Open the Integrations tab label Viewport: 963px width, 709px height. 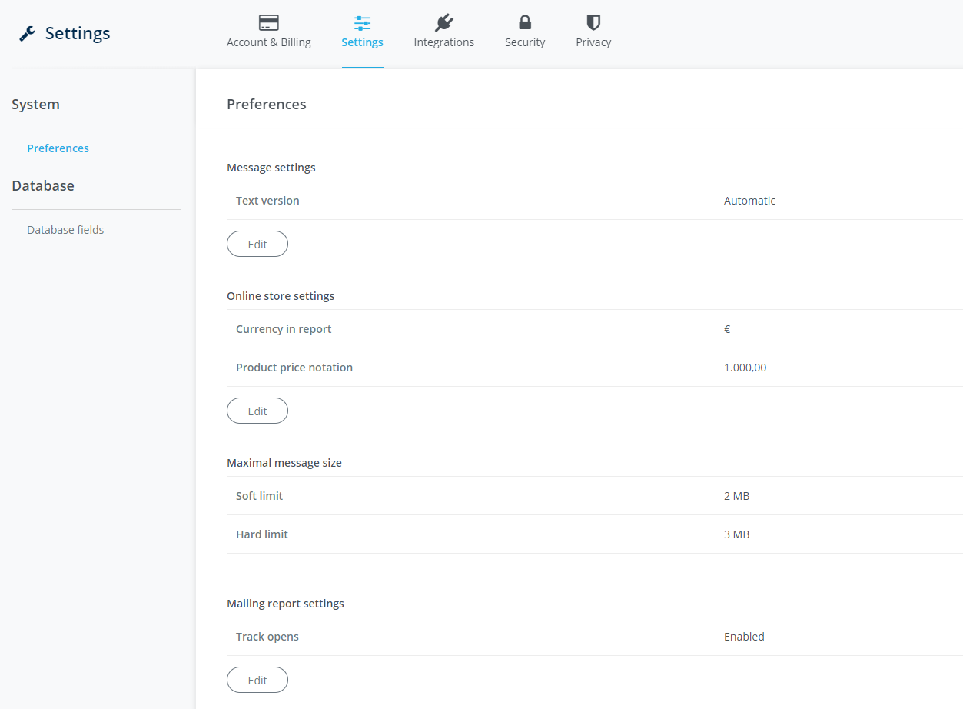click(x=444, y=42)
